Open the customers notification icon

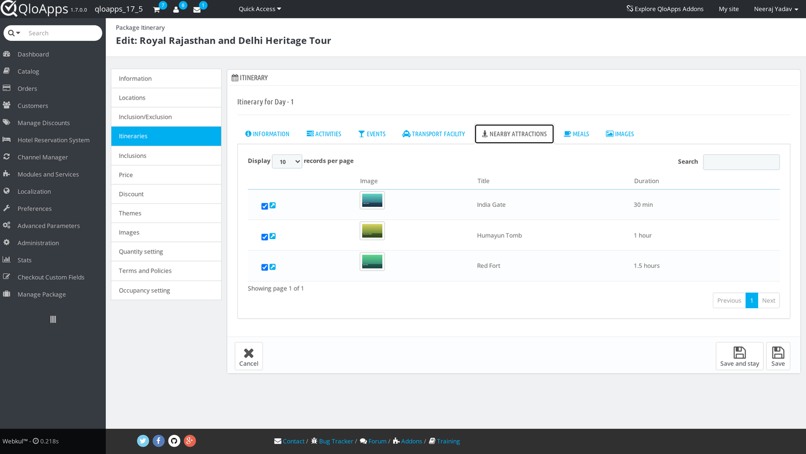pos(176,10)
